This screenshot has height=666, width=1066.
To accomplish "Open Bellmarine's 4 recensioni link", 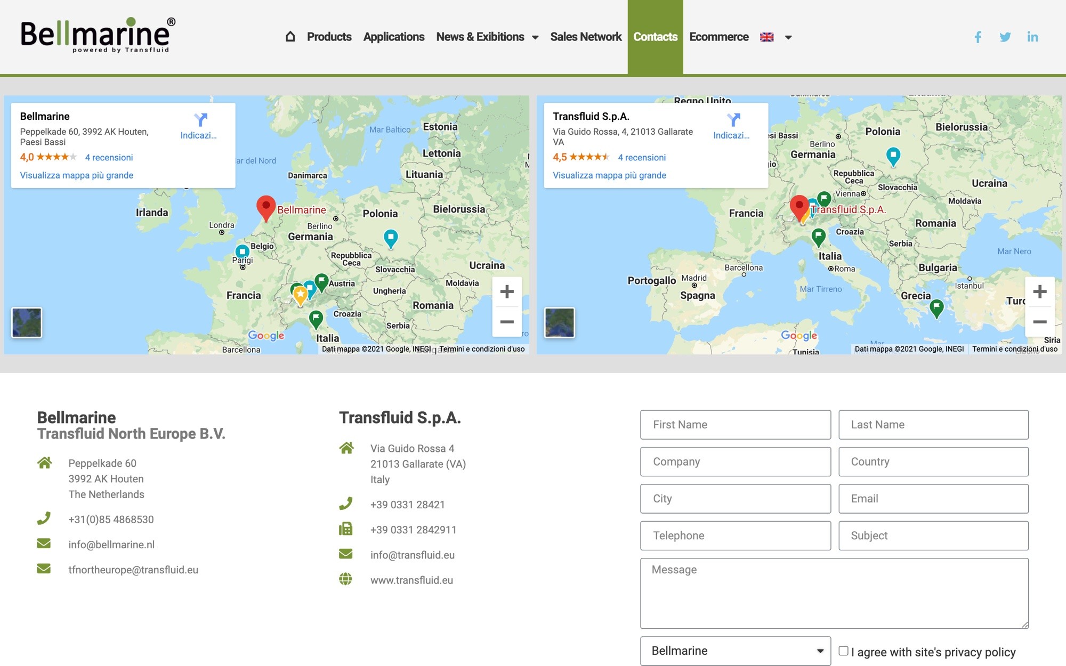I will point(109,157).
